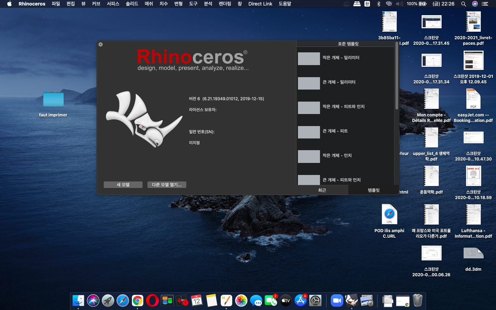Open Notes from the Dock
The width and height of the screenshot is (496, 310).
211,301
